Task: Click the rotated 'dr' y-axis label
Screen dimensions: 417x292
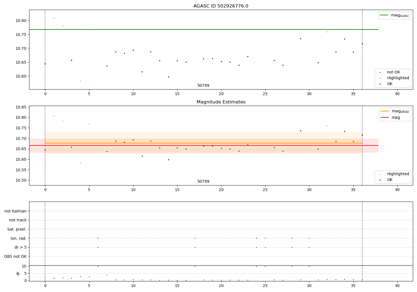Action: click(x=18, y=273)
